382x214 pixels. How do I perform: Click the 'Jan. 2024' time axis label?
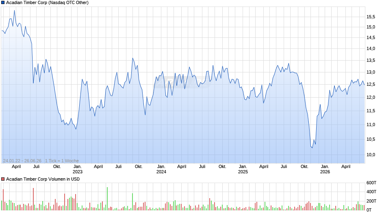click(x=161, y=169)
